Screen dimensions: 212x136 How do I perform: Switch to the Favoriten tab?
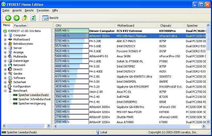(20, 26)
